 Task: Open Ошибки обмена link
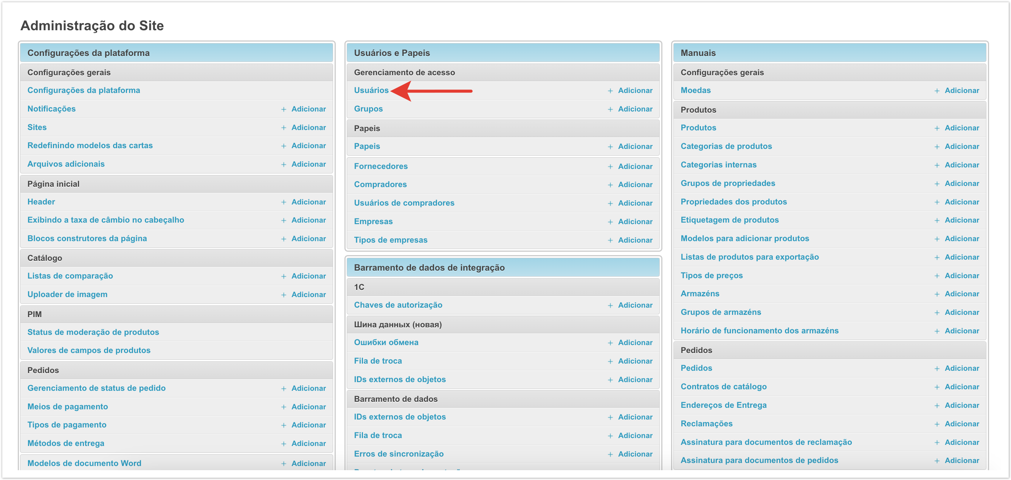tap(386, 343)
